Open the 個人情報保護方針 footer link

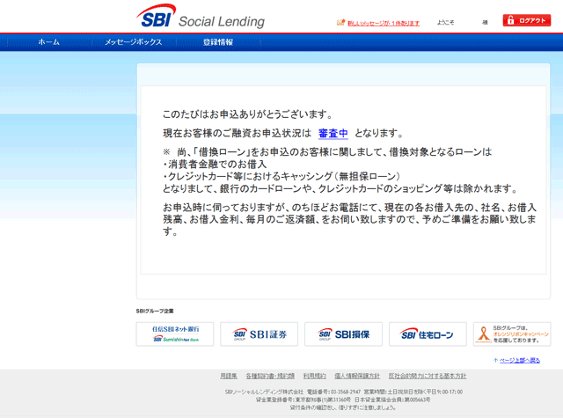pos(357,376)
